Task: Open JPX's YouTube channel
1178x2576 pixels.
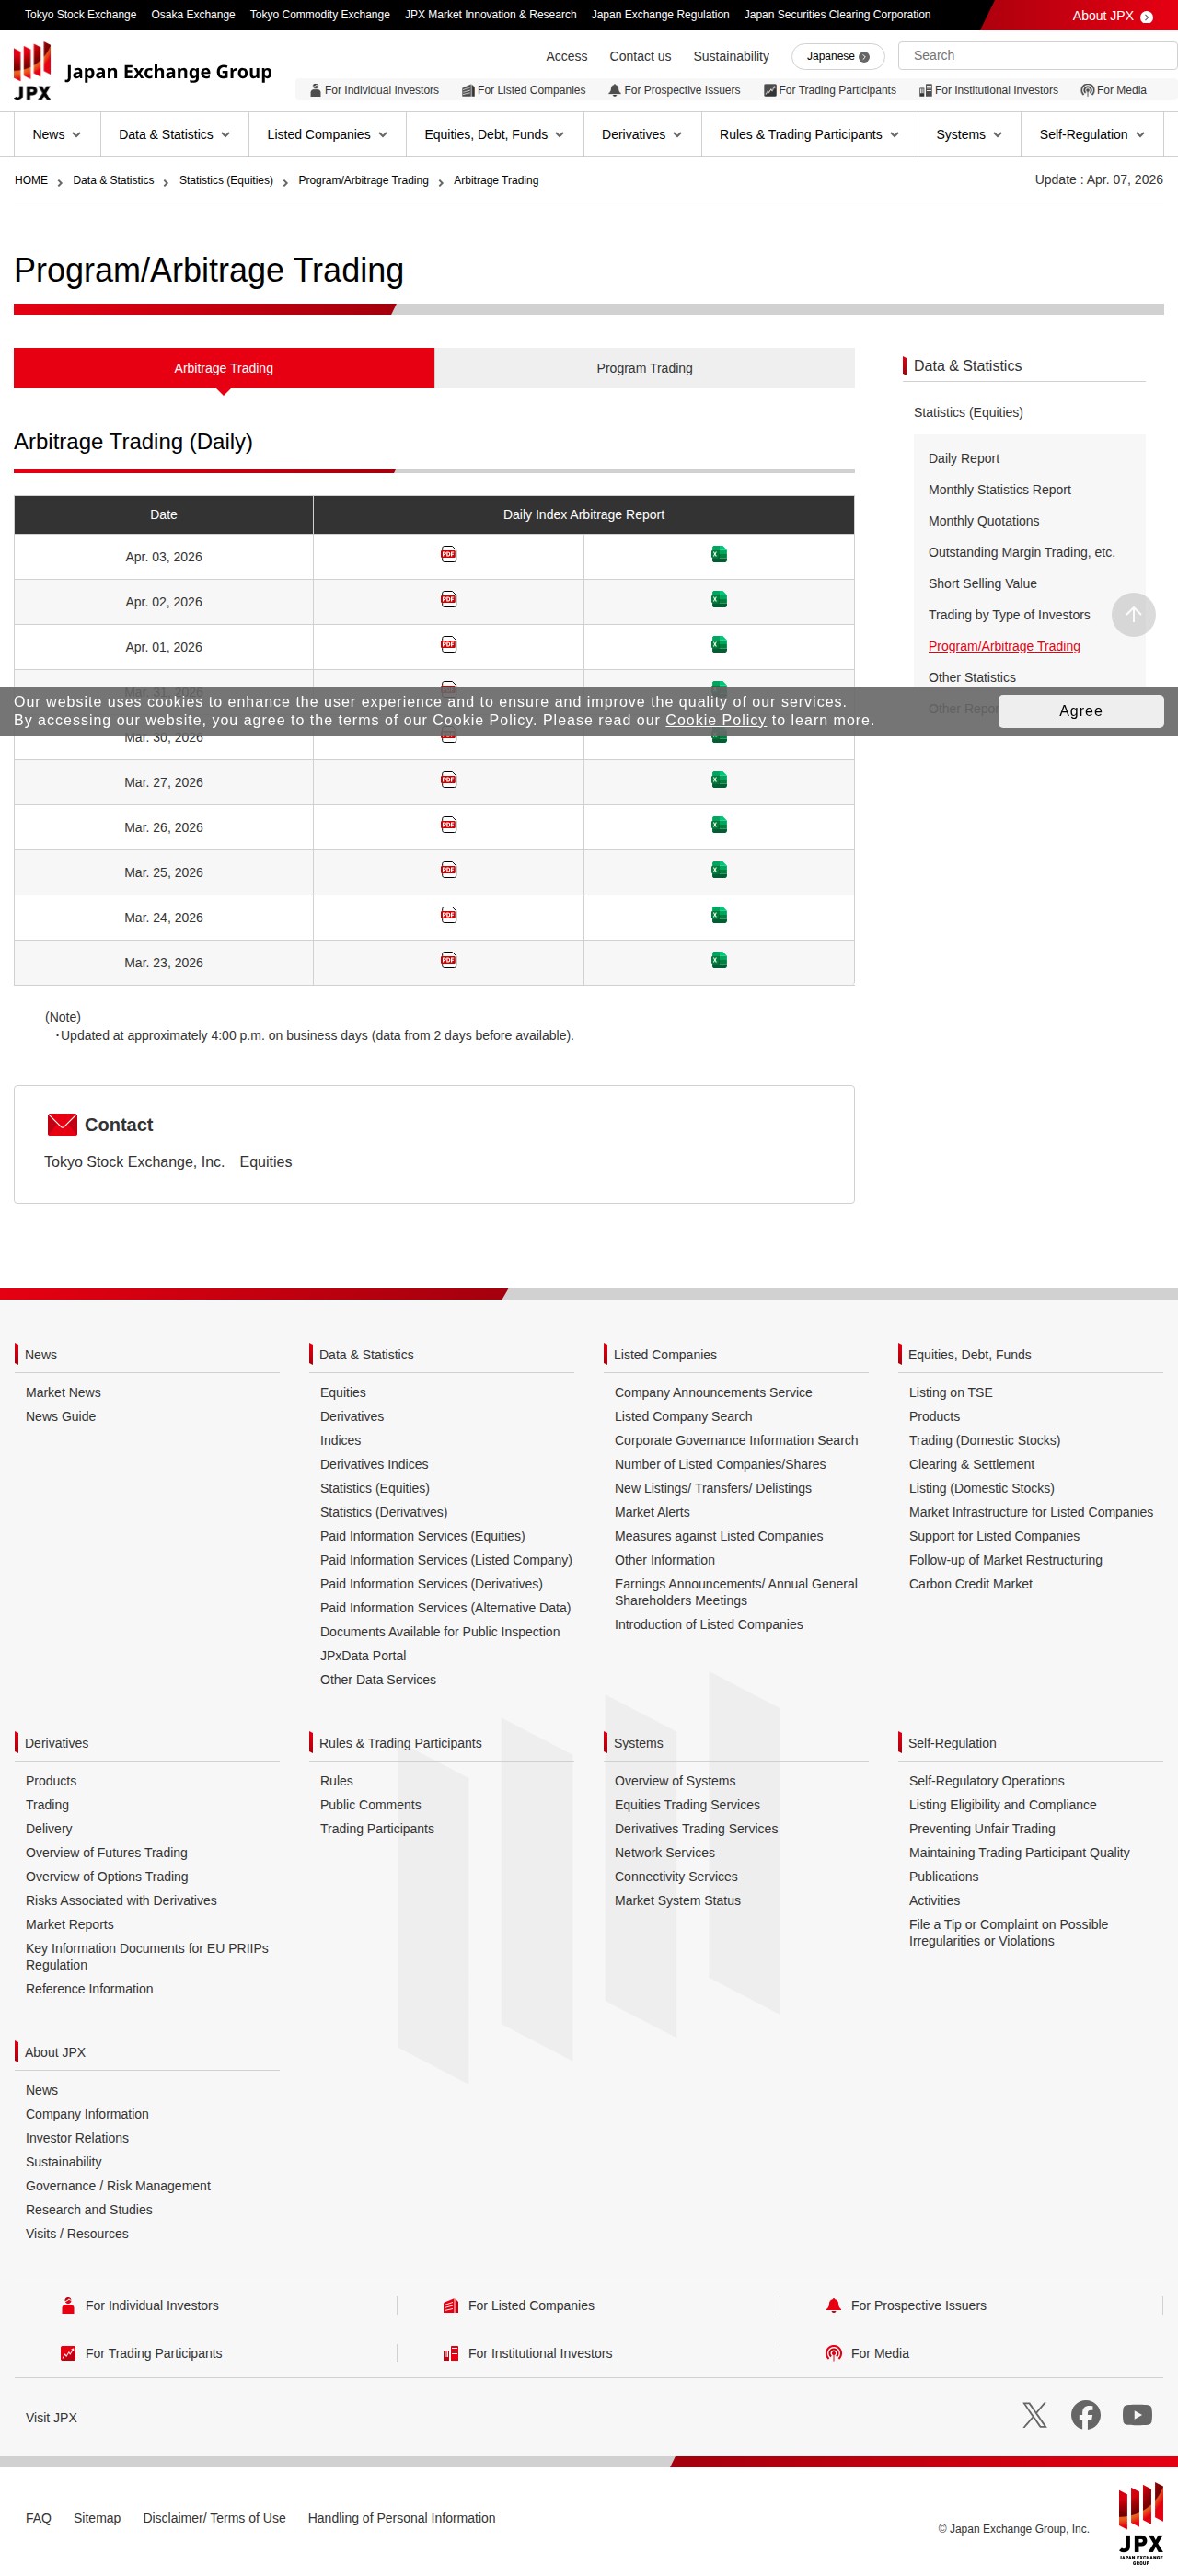Action: 1137,2415
